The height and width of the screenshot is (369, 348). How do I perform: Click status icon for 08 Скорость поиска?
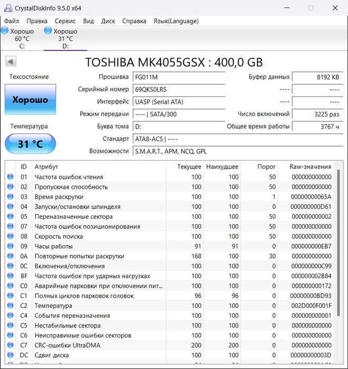[11, 236]
